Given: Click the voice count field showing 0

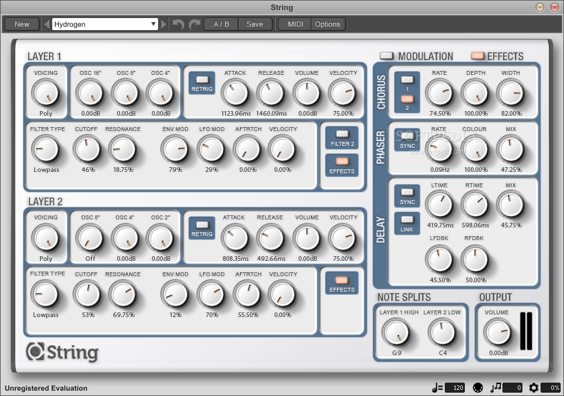Looking at the screenshot, I should 512,388.
